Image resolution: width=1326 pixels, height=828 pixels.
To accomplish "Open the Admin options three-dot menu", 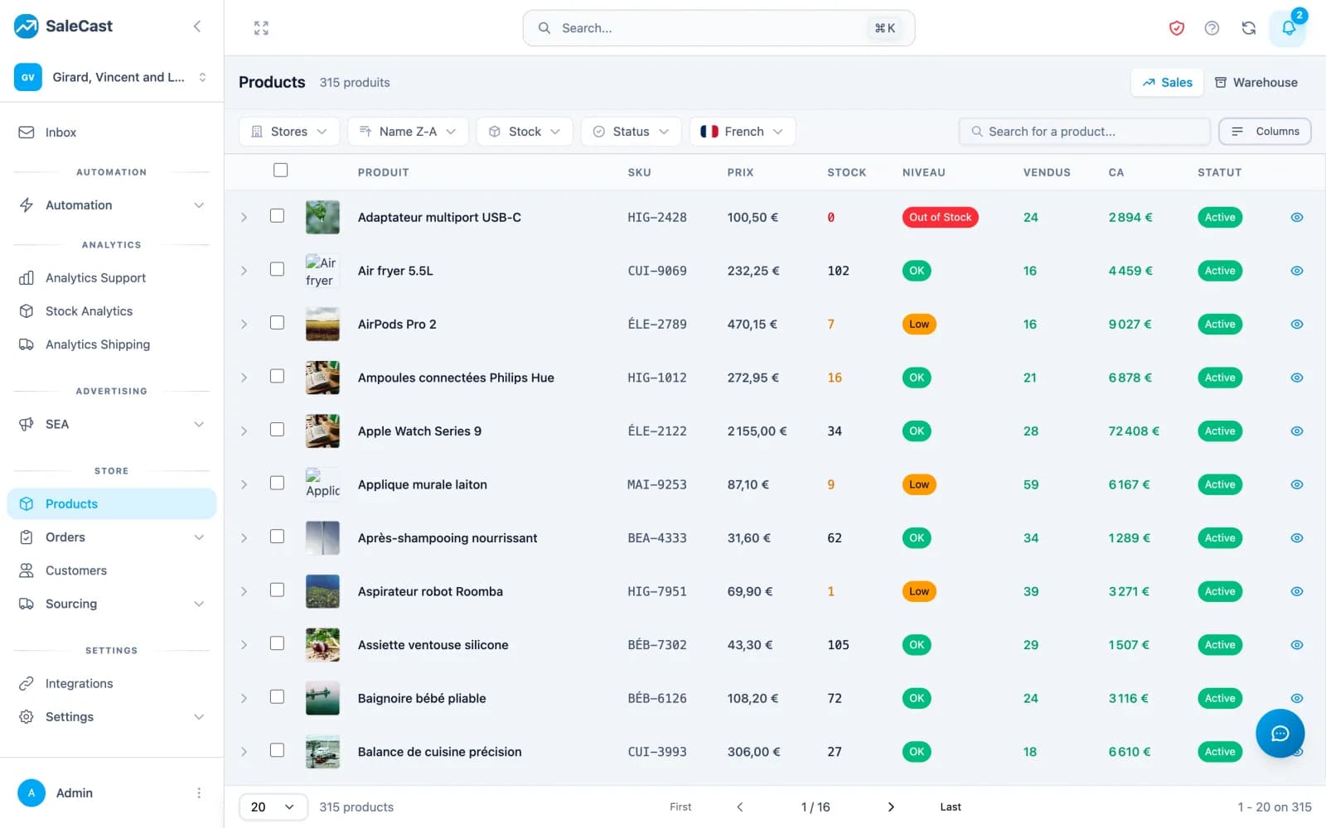I will [199, 793].
